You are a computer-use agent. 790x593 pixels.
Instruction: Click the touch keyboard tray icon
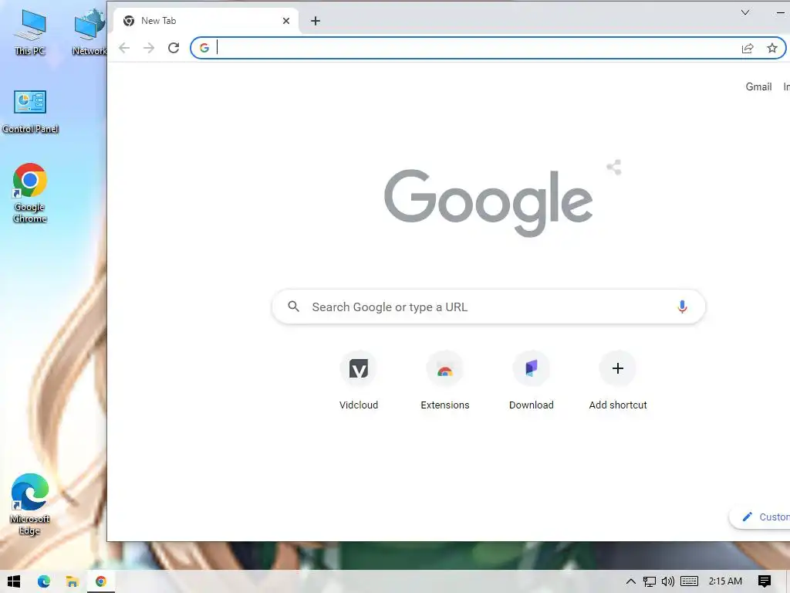pos(689,581)
